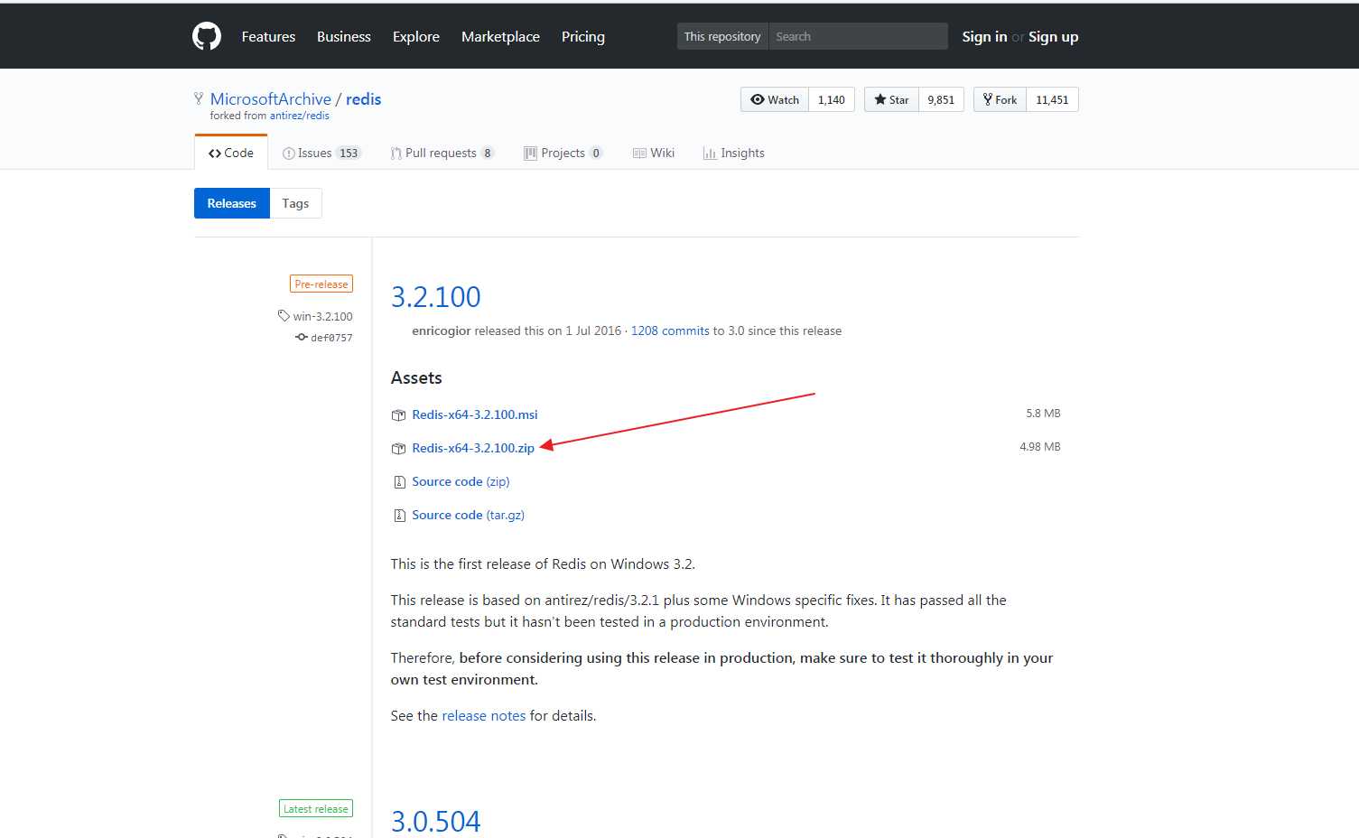This screenshot has height=838, width=1359.
Task: Open the antirez/redis forked-from link
Action: coord(300,116)
